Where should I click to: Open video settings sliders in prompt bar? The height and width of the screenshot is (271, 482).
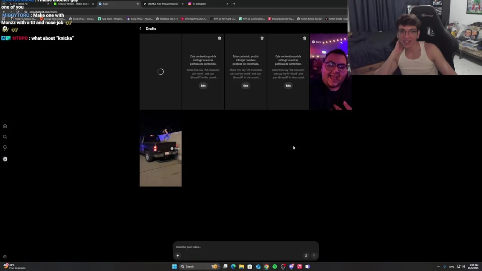tap(306, 256)
